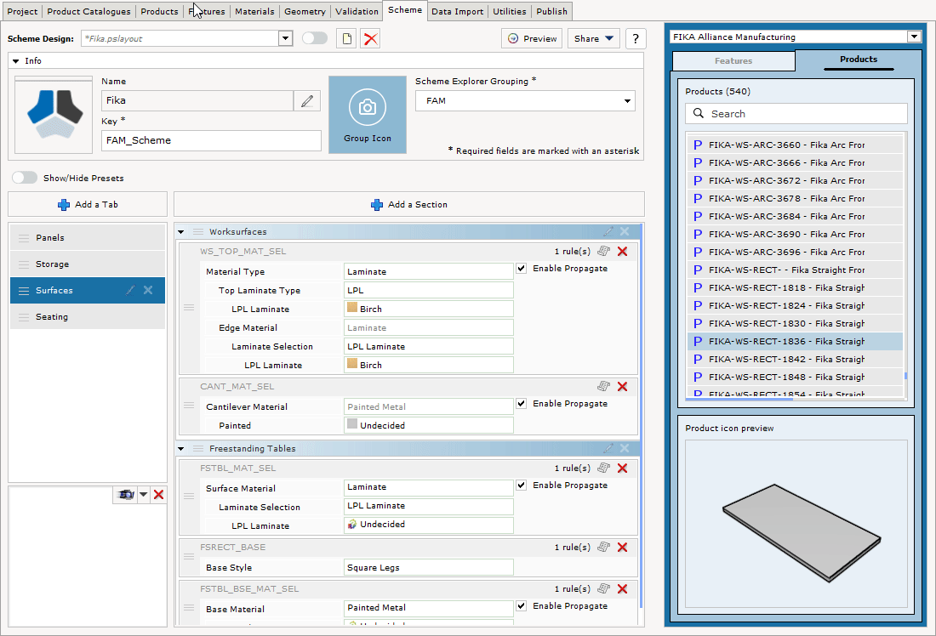Show the Features tab in the right panel
Image resolution: width=936 pixels, height=636 pixels.
[x=733, y=61]
